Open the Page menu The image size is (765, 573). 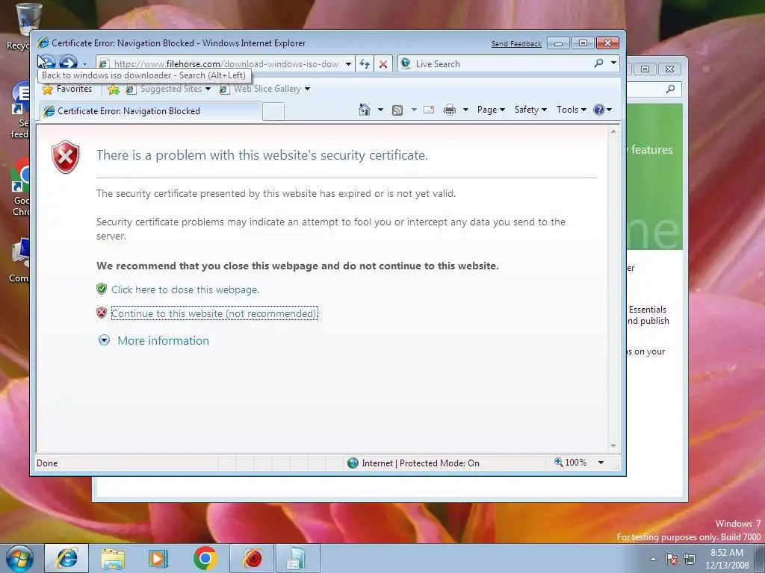(x=491, y=110)
